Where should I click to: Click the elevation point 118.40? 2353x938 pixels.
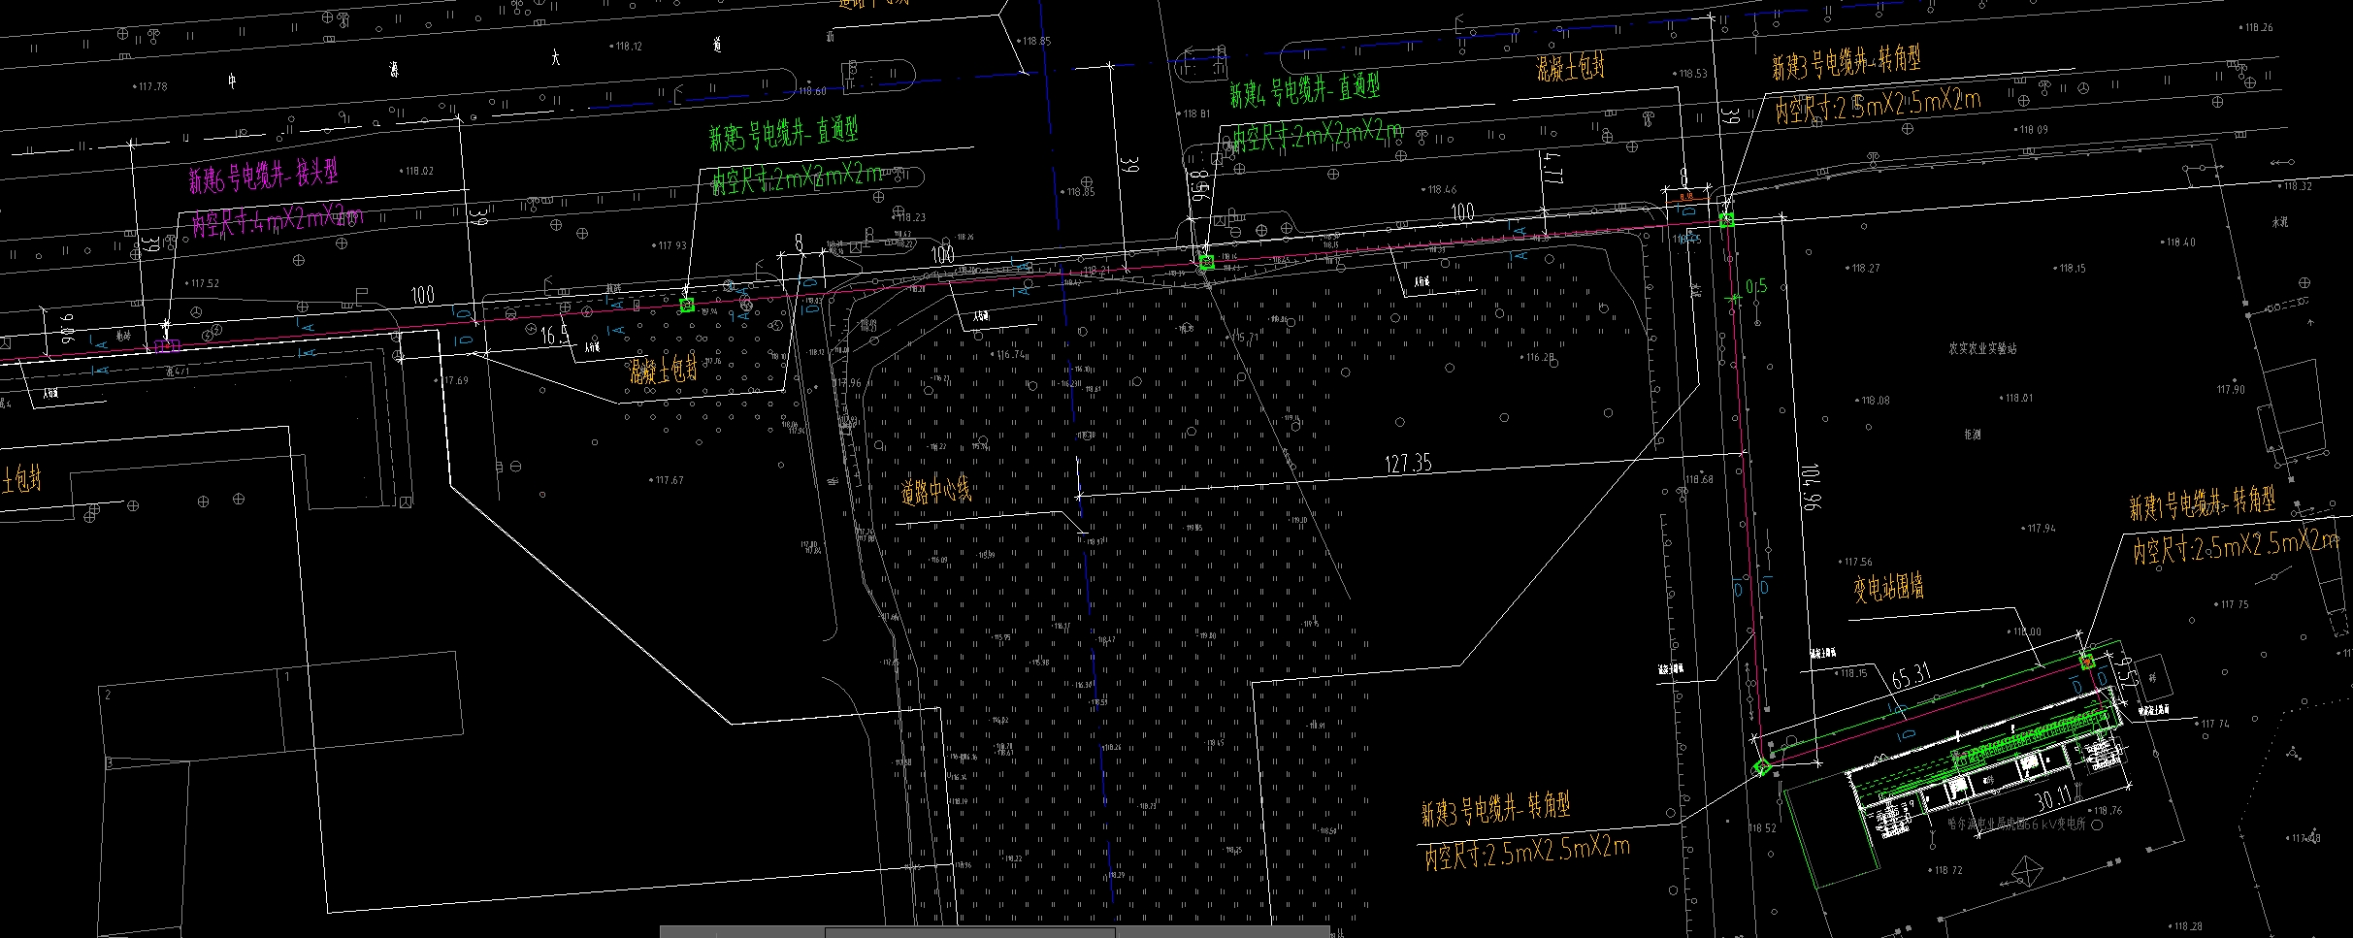2177,242
